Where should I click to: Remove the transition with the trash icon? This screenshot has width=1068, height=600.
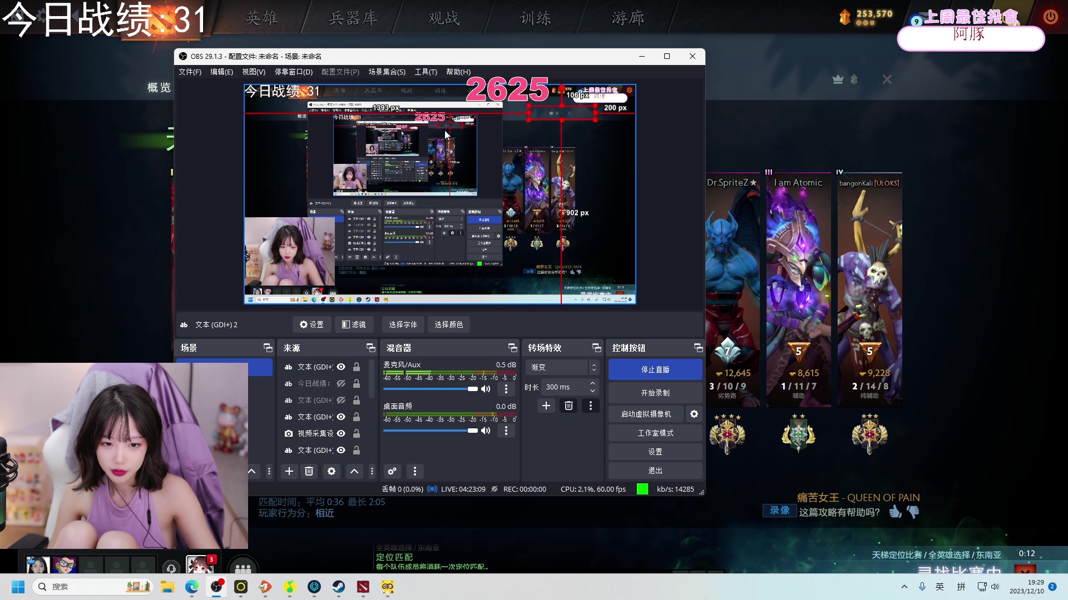[568, 406]
